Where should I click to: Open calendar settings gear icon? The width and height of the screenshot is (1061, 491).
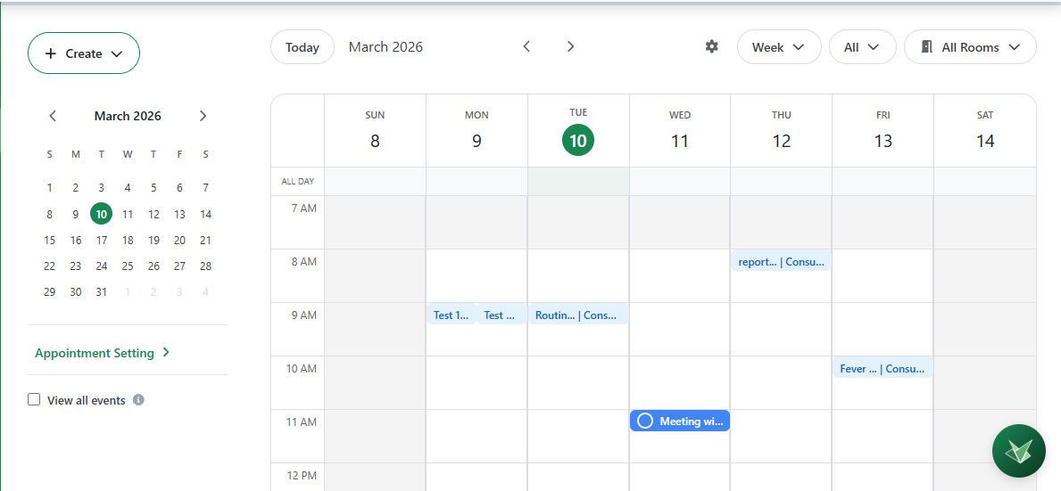tap(711, 47)
